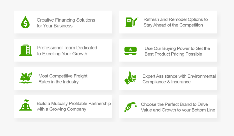Click the gas pump station icon
234x136 pixels.
(x=131, y=22)
